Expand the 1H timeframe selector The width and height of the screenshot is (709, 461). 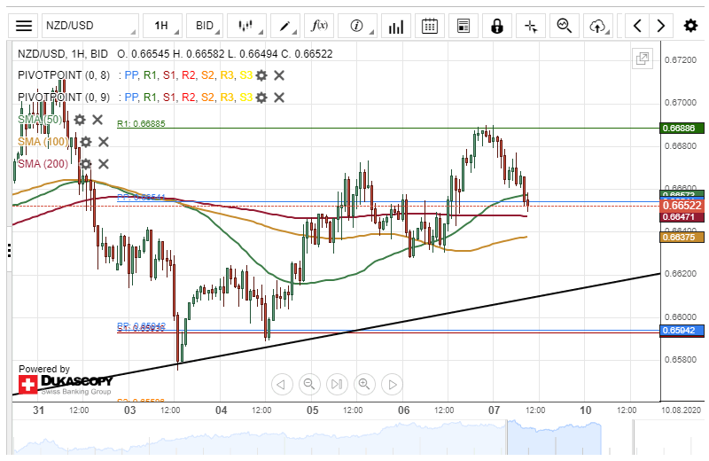pyautogui.click(x=163, y=26)
